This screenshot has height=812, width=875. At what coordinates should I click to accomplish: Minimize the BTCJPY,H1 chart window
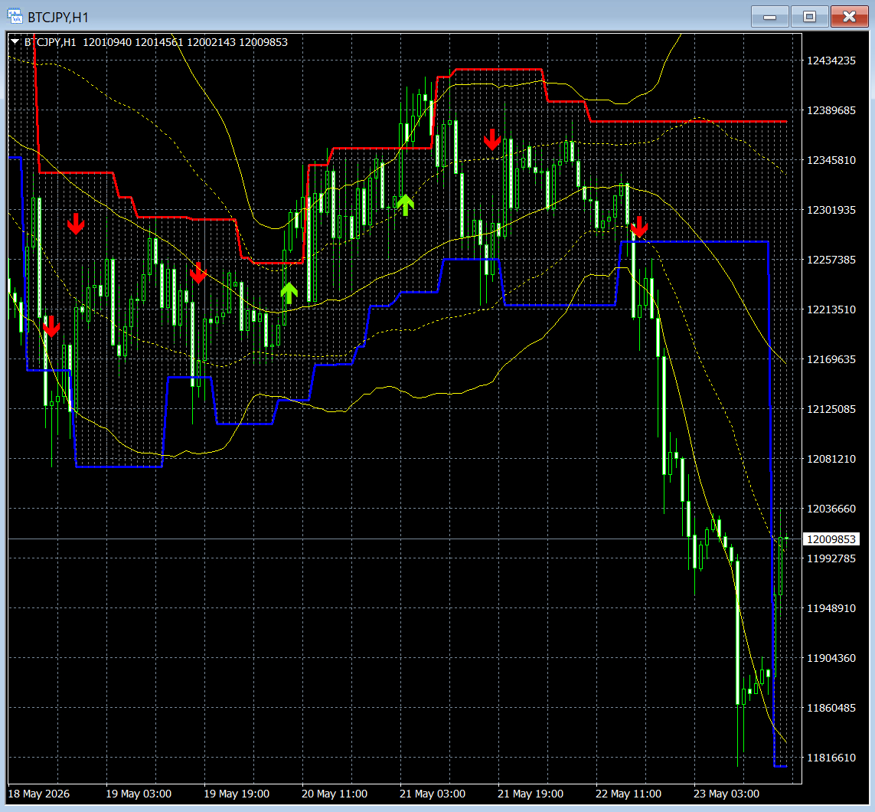(x=769, y=17)
